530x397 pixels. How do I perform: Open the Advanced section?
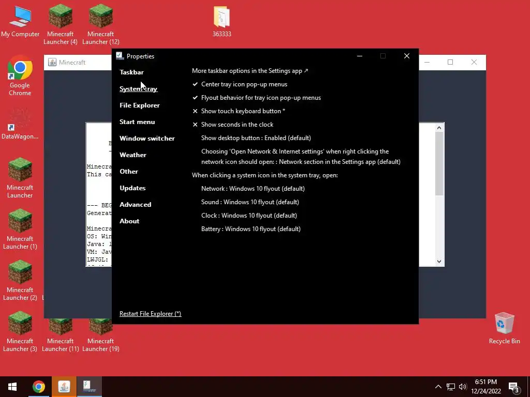pos(135,205)
